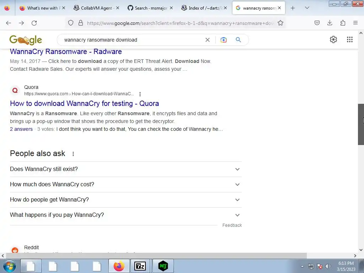Open network status tray icon
Image resolution: width=364 pixels, height=273 pixels.
[311, 266]
